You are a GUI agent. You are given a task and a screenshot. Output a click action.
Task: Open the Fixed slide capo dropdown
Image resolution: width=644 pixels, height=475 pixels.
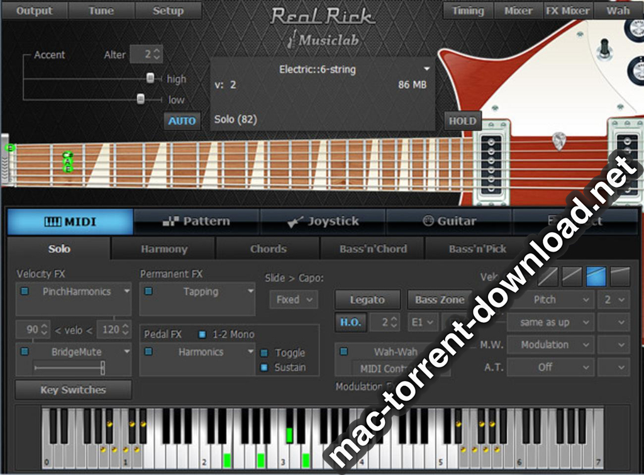(294, 299)
